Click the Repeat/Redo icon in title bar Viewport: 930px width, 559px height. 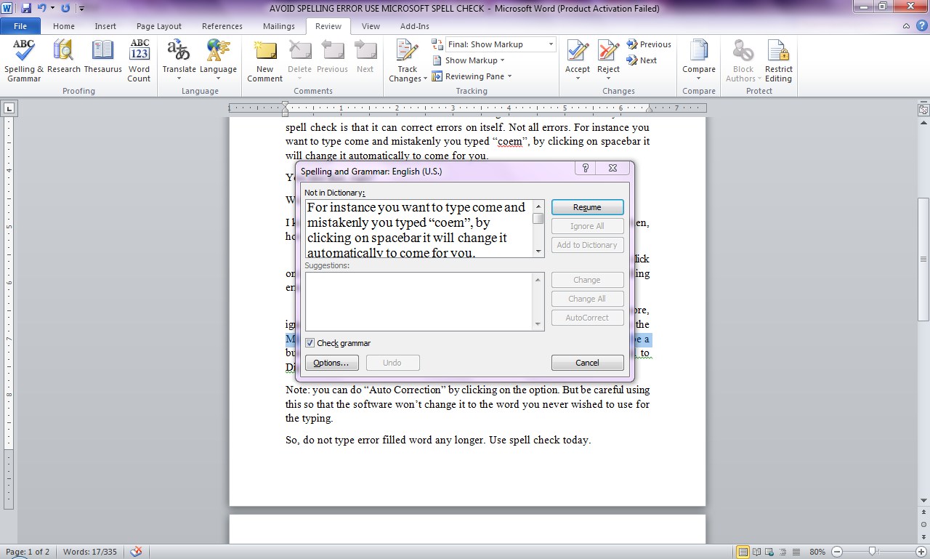pos(65,8)
